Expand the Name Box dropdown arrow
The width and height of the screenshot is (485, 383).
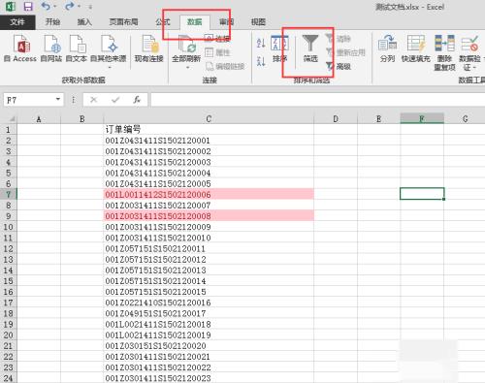(x=58, y=99)
